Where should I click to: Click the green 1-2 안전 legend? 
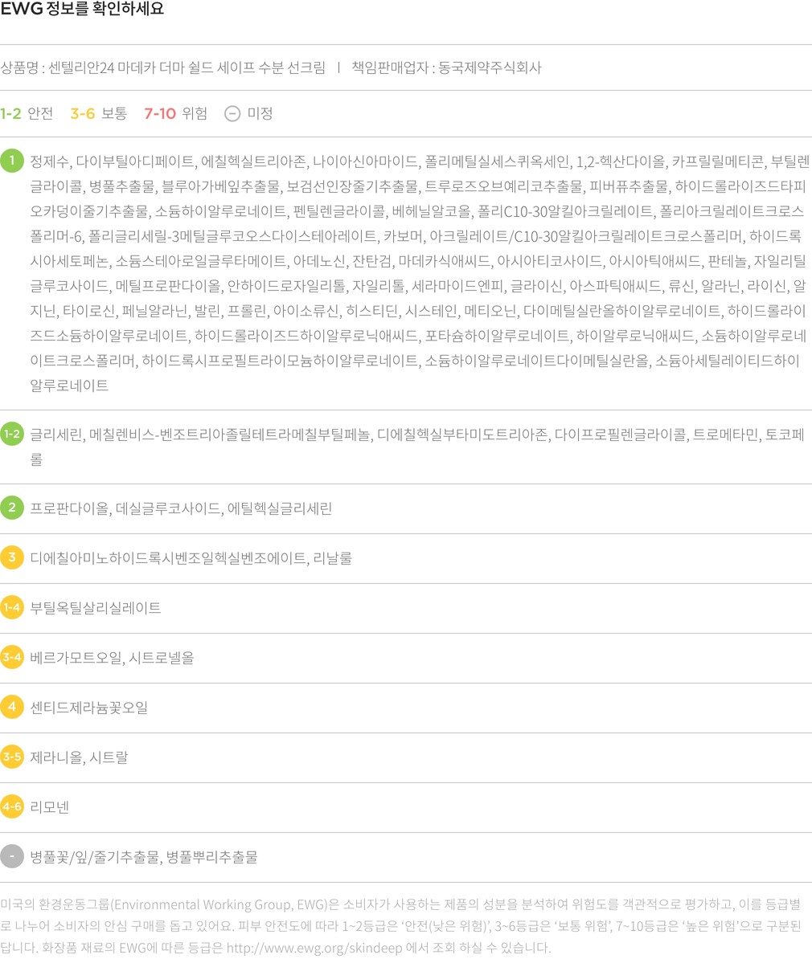[x=27, y=113]
